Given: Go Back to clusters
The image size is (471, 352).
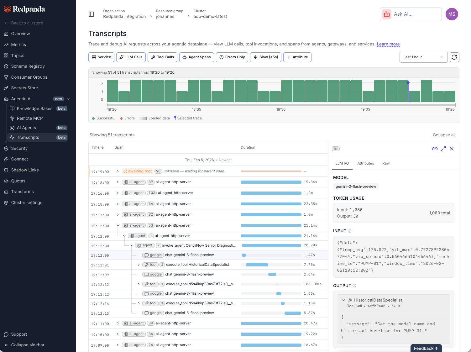Looking at the screenshot, I should (x=24, y=23).
